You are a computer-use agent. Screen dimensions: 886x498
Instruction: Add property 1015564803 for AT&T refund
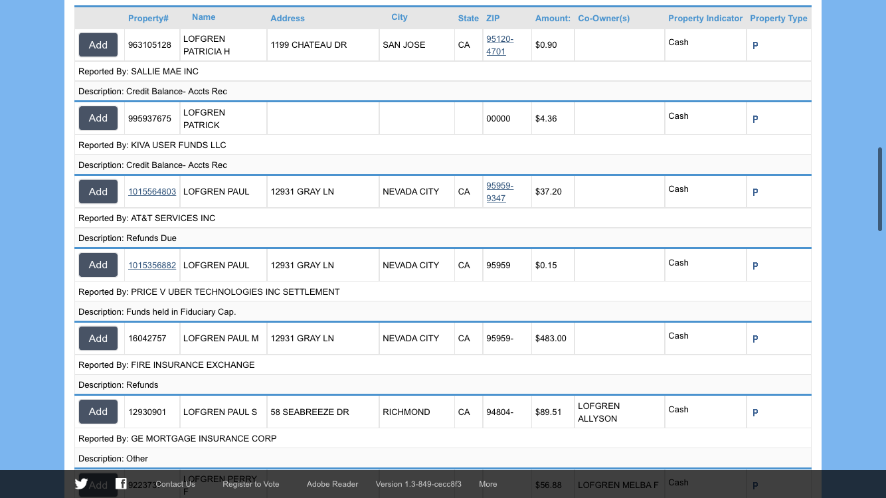pos(98,192)
